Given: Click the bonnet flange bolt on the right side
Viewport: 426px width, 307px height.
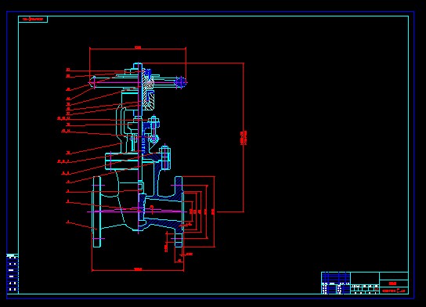Looking at the screenshot, I should click(165, 157).
